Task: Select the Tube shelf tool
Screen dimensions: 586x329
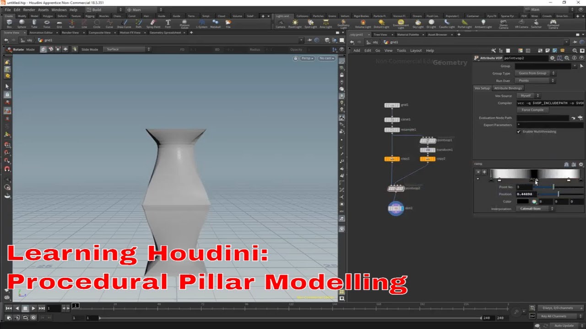Action: (34, 23)
